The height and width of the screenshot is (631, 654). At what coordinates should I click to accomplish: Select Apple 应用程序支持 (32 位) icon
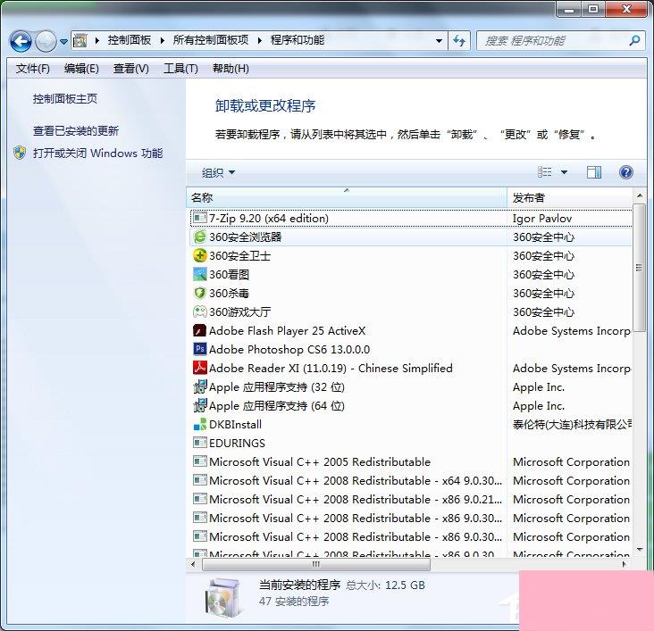200,386
